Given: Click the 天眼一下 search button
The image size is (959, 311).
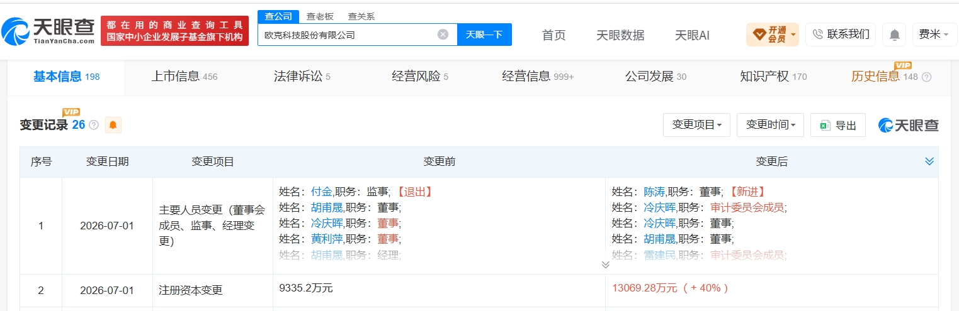Looking at the screenshot, I should (x=484, y=35).
